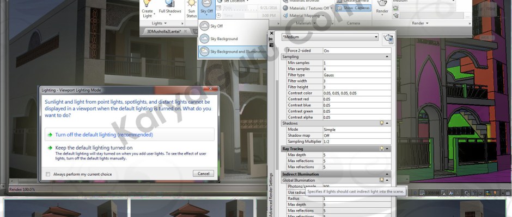Toggle the Global Illumination light bulb
This screenshot has height=217, width=512.
[x=381, y=180]
